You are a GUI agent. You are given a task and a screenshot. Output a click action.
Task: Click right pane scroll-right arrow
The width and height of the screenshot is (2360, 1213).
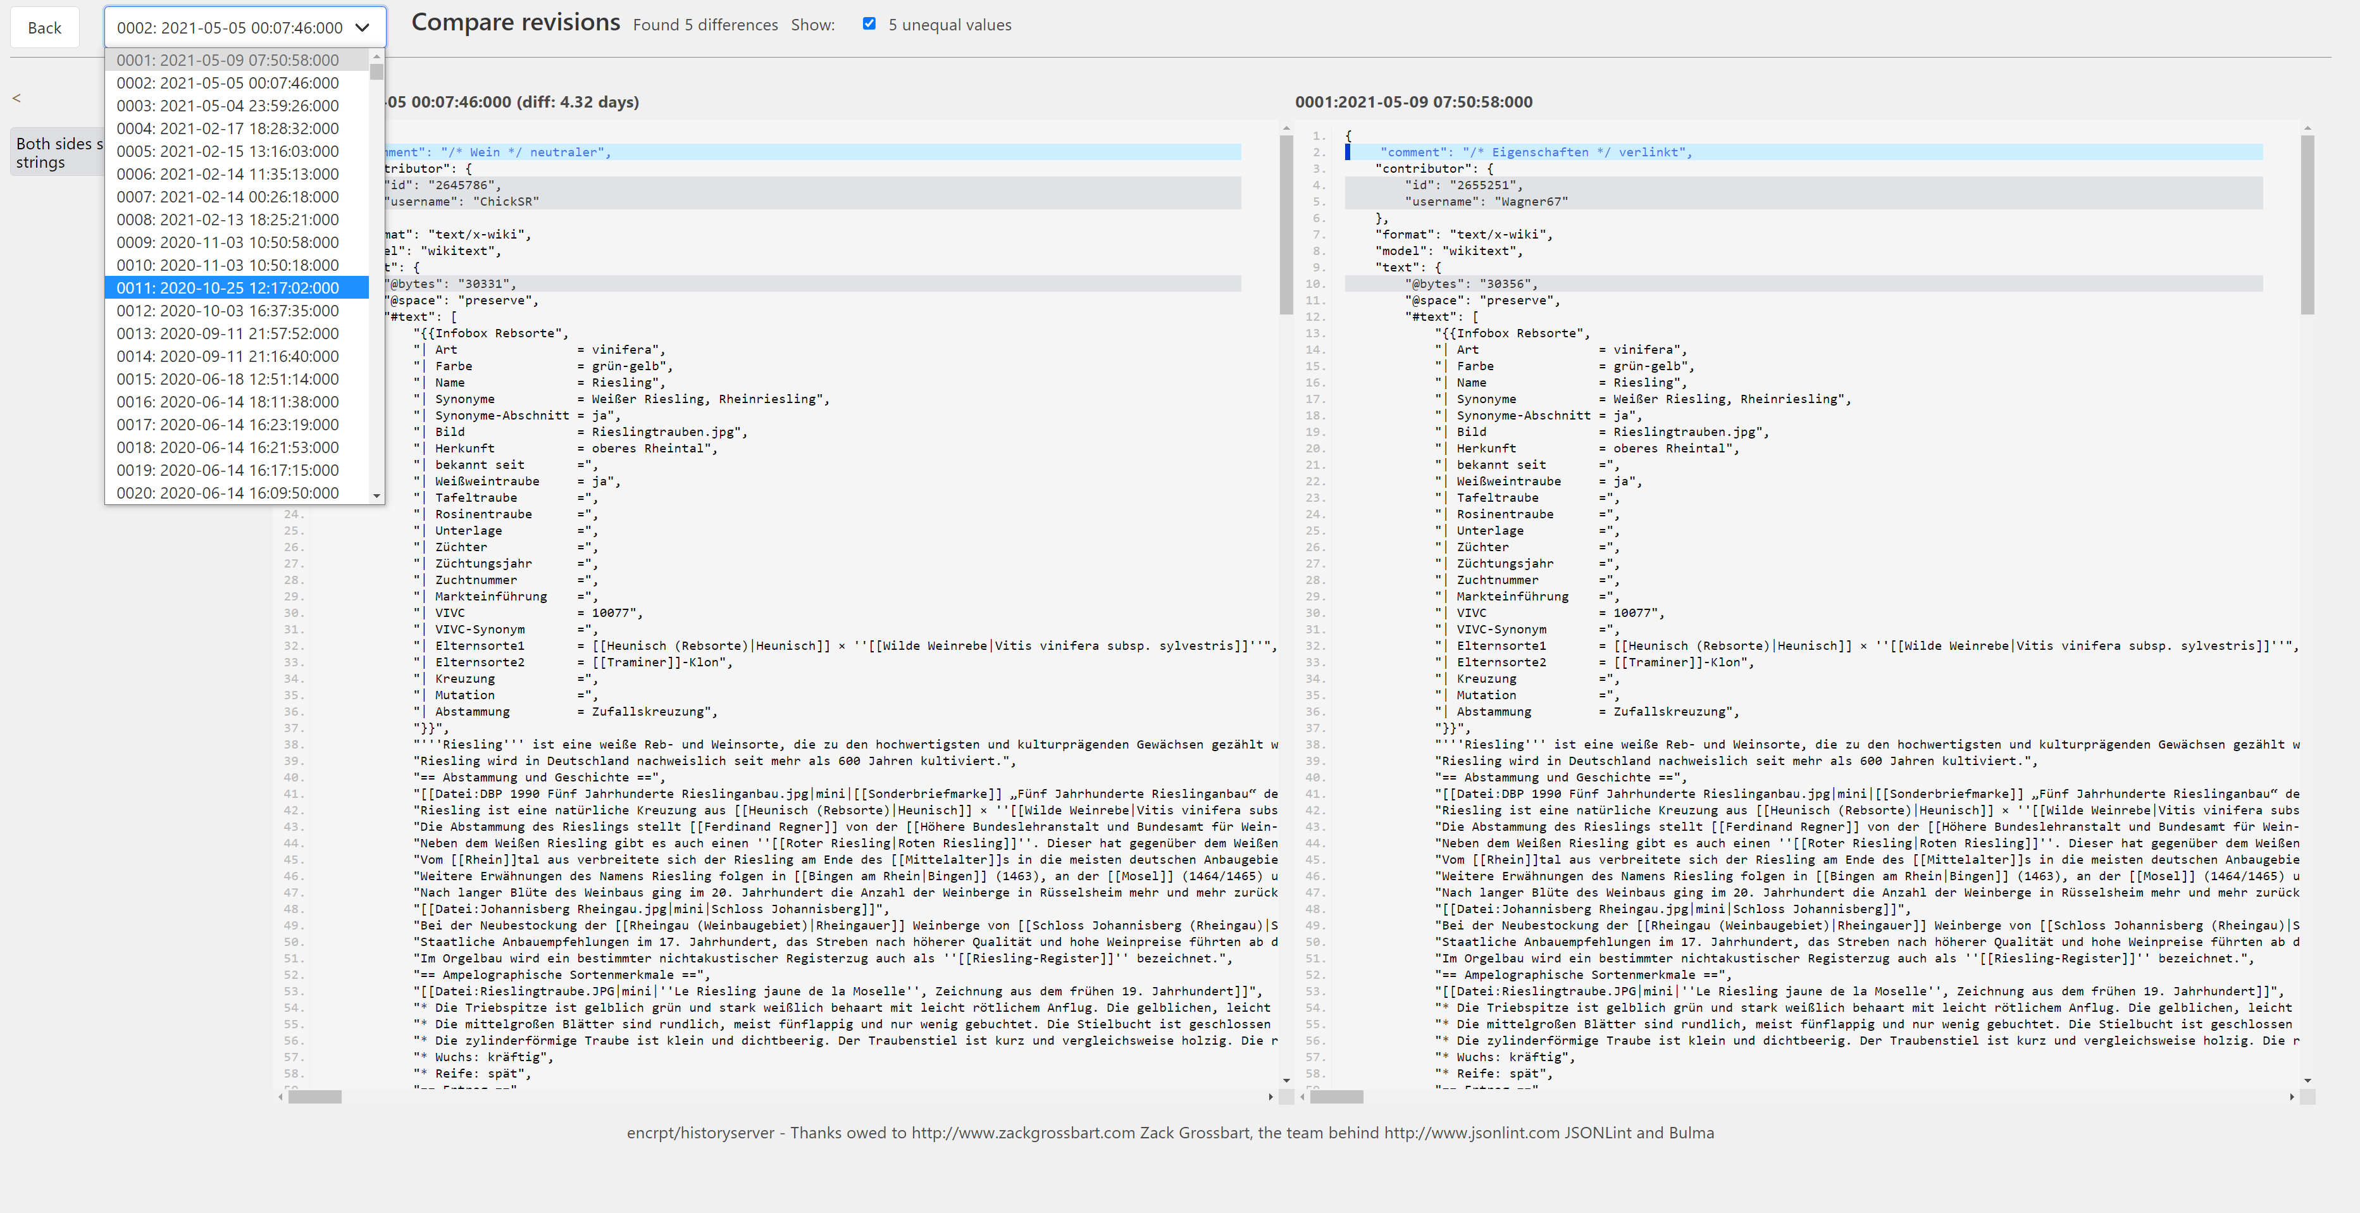2292,1097
